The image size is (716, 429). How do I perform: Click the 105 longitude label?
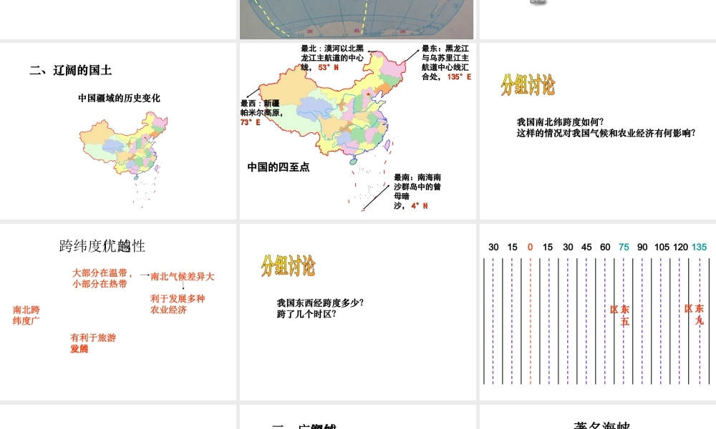coord(662,247)
